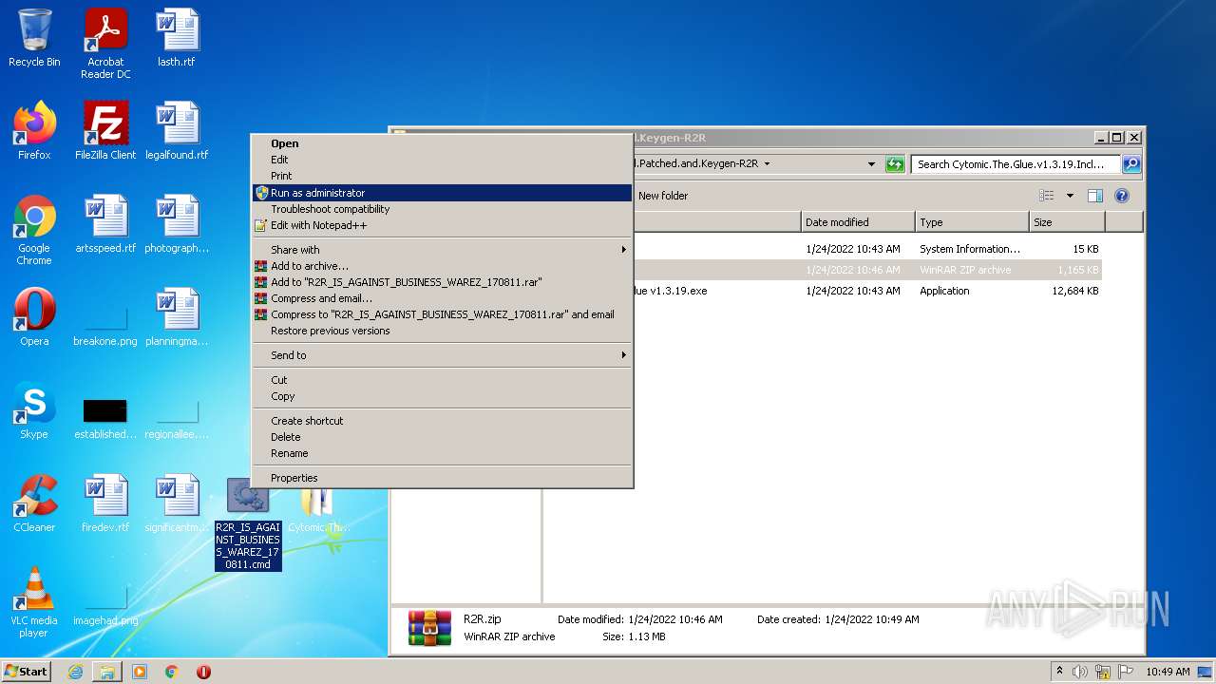Viewport: 1216px width, 684px height.
Task: Choose Restore previous versions
Action: (x=442, y=331)
